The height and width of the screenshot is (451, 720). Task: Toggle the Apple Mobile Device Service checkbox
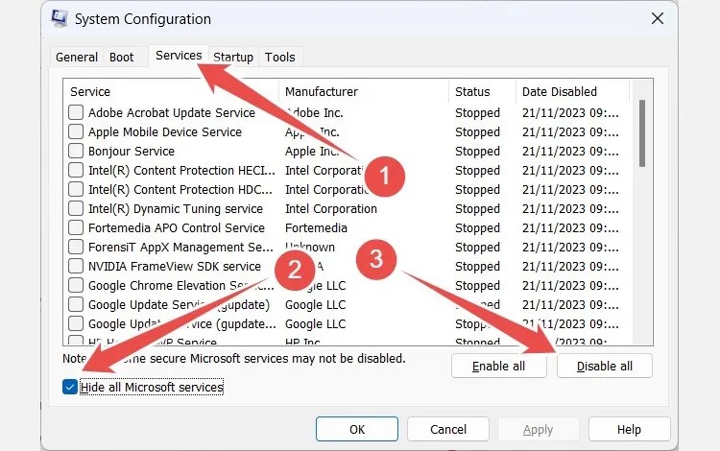[x=76, y=131]
